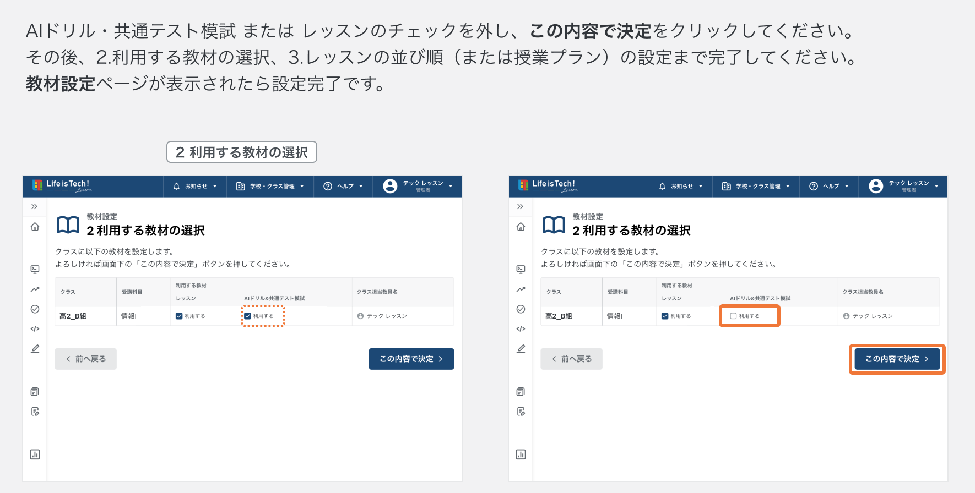Open the stacked documents icon in right screenshot sidebar
Screen dimensions: 975x493
521,392
